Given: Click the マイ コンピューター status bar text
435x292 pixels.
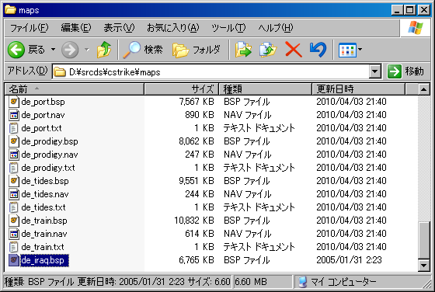Looking at the screenshot, I should (x=343, y=282).
